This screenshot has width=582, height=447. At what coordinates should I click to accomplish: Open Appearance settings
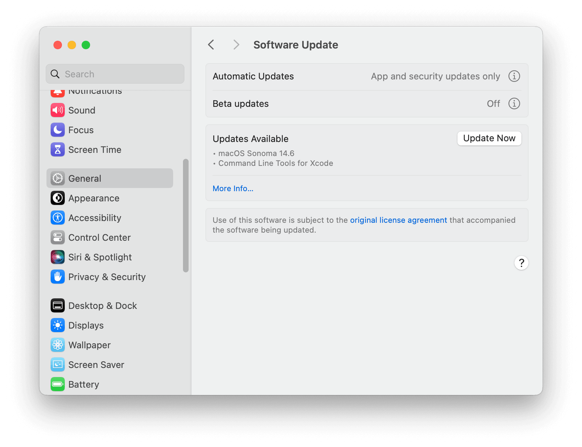click(94, 198)
